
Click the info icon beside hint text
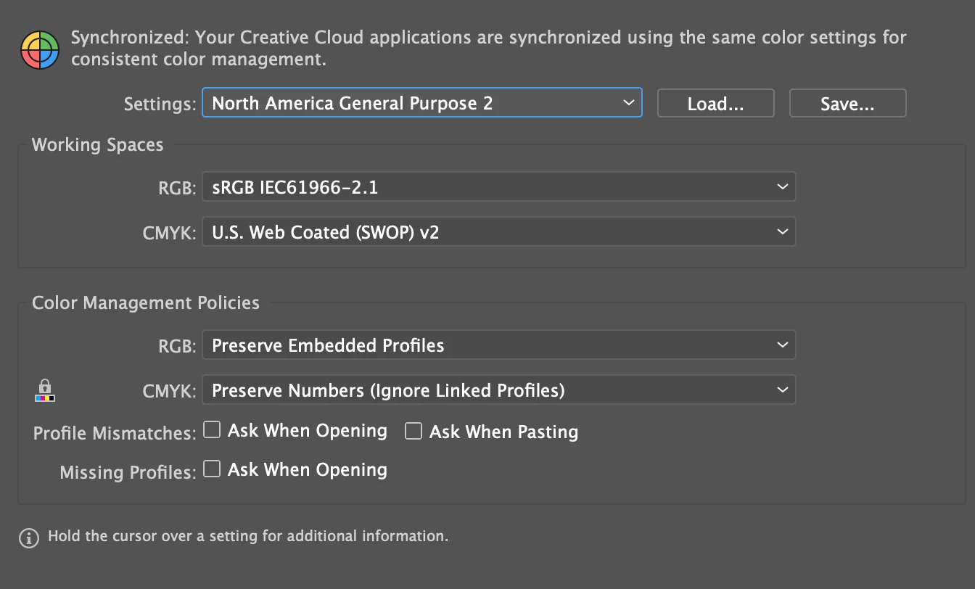29,537
